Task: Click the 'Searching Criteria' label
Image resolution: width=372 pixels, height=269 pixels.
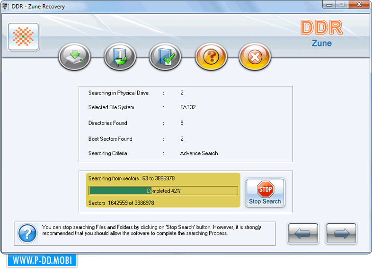Action: coord(108,153)
